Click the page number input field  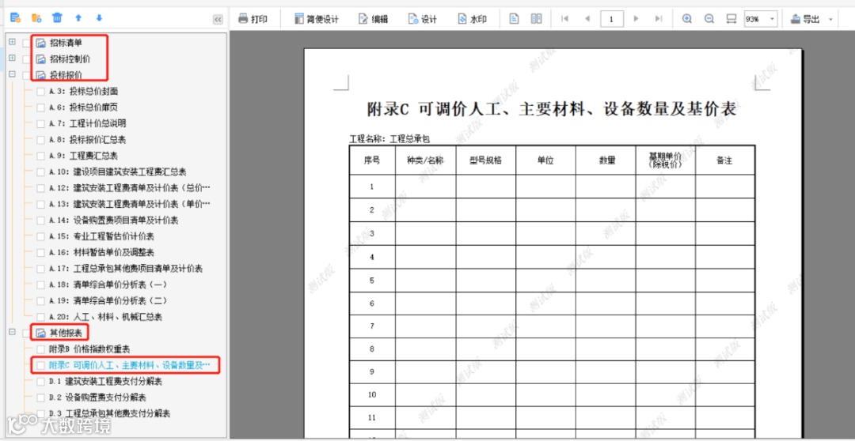612,19
